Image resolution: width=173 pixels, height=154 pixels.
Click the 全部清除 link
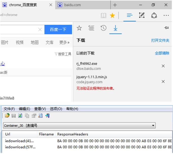point(162,53)
